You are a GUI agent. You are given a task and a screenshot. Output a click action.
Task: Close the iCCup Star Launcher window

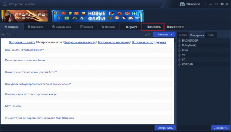[227, 4]
